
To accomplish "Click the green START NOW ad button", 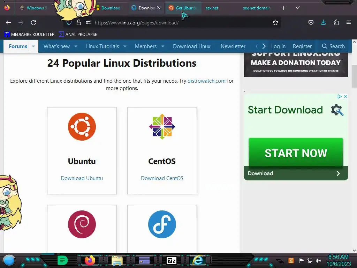I will pyautogui.click(x=296, y=153).
